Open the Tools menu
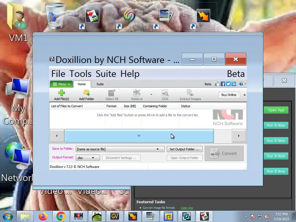Image resolution: width=296 pixels, height=222 pixels. click(x=80, y=74)
